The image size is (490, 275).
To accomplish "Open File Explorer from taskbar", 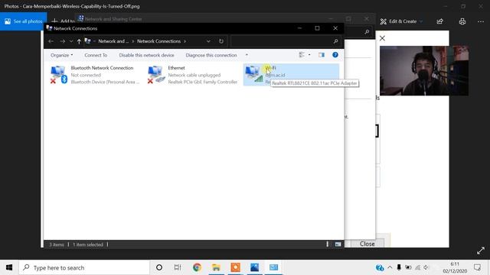I will (x=216, y=267).
